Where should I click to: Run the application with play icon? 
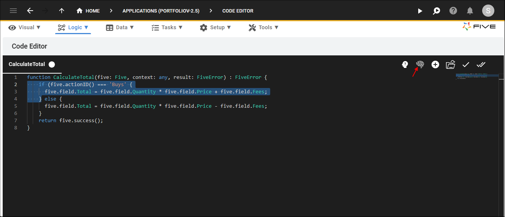pos(420,11)
